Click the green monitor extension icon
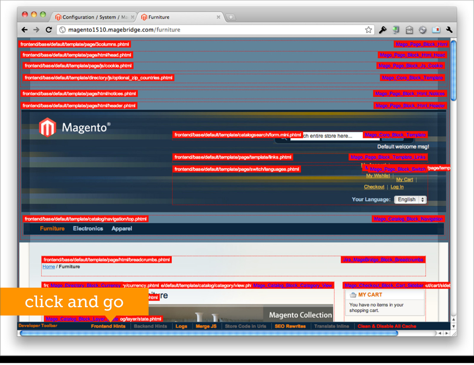474x365 pixels. pyautogui.click(x=395, y=30)
